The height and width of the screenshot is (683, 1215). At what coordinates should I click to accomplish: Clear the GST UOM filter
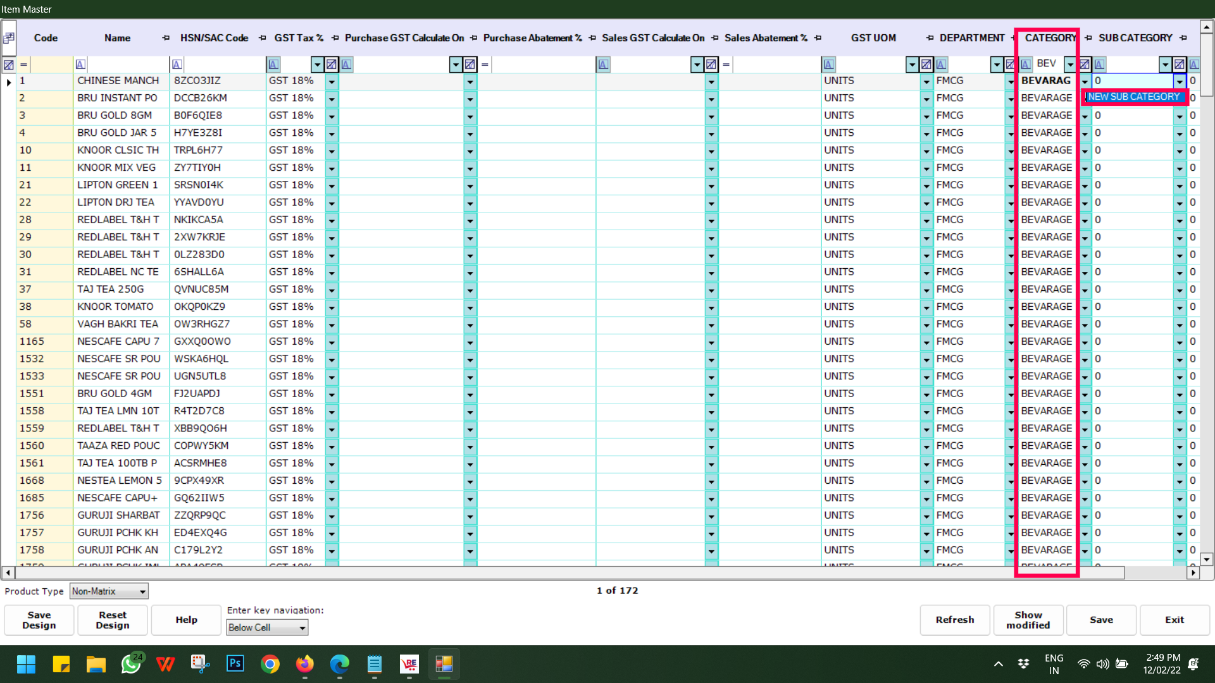click(926, 64)
